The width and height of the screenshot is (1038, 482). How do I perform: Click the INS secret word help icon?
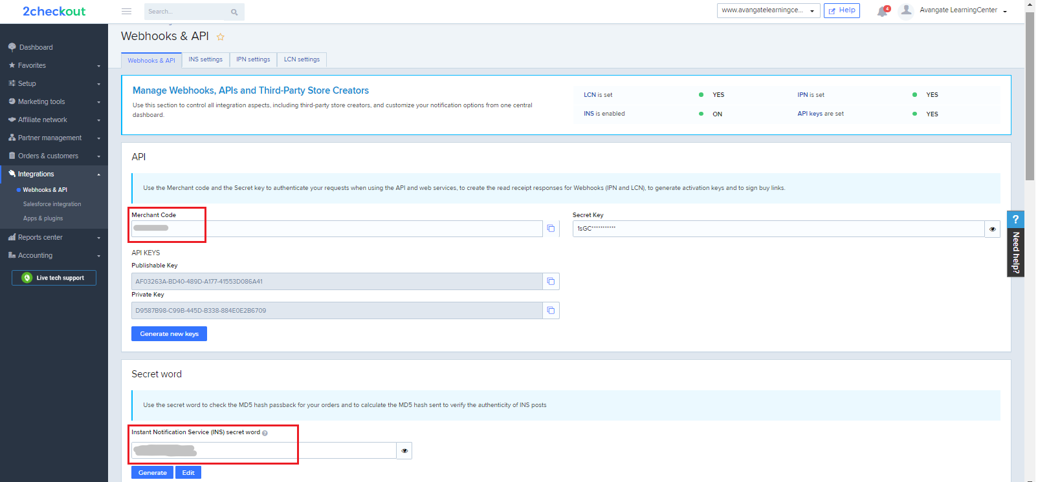pos(265,433)
